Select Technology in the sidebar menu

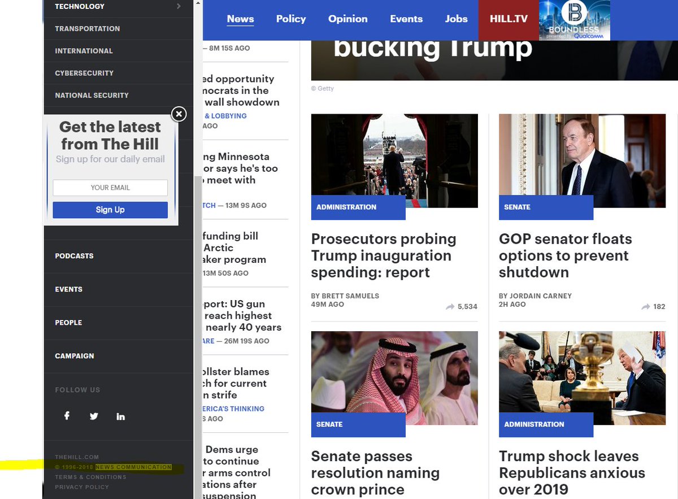(x=80, y=6)
